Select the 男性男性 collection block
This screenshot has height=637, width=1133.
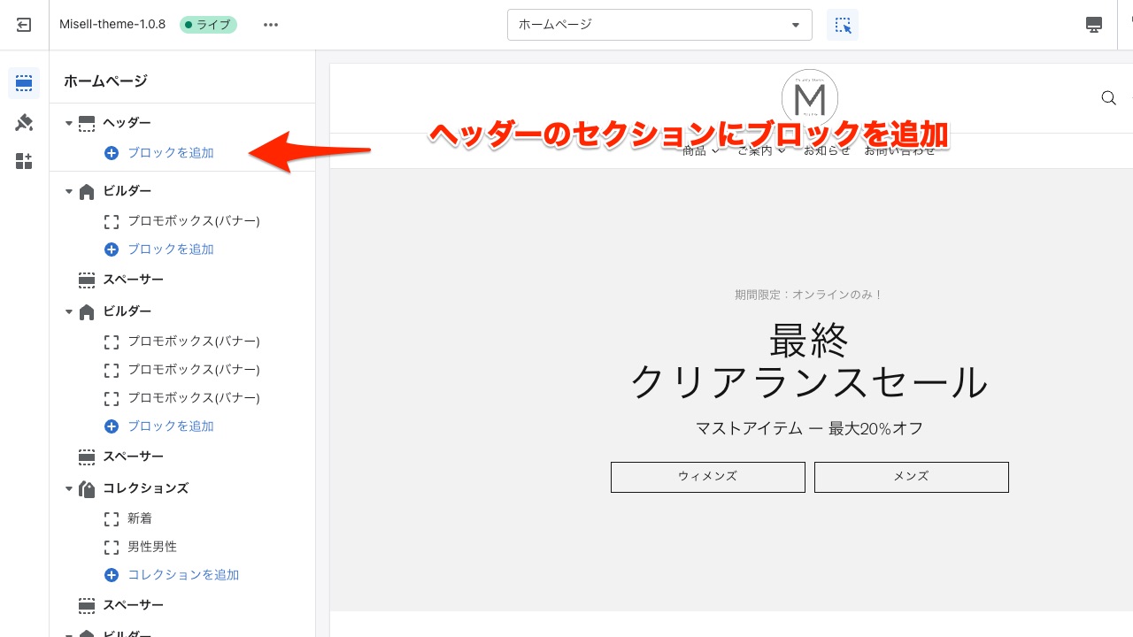(x=152, y=547)
